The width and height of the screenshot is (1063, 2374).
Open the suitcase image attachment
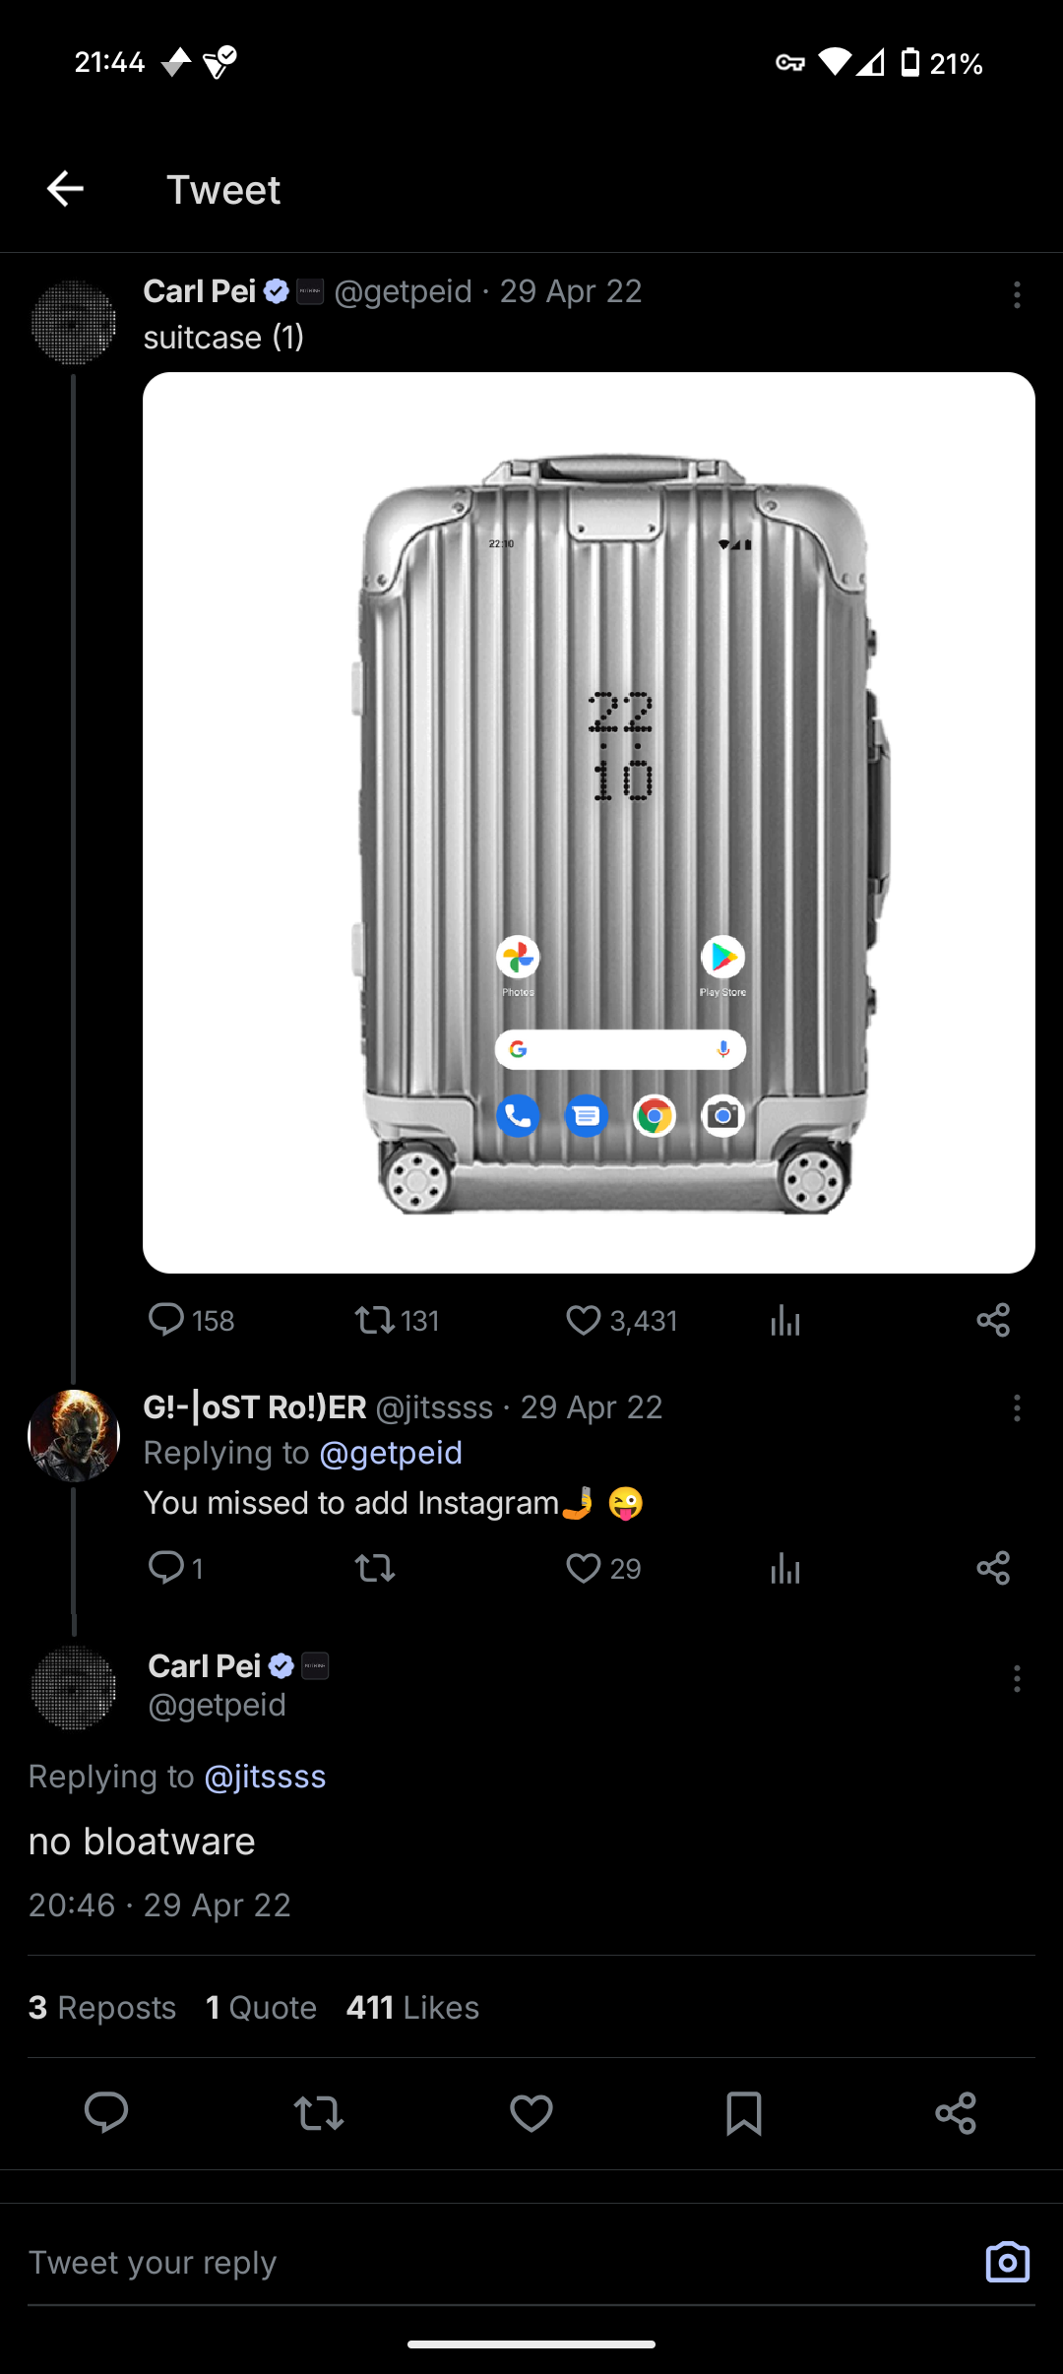pyautogui.click(x=589, y=822)
